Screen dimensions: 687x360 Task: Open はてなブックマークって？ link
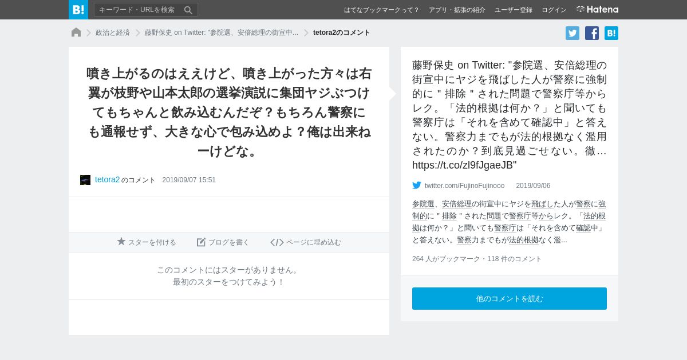click(381, 10)
